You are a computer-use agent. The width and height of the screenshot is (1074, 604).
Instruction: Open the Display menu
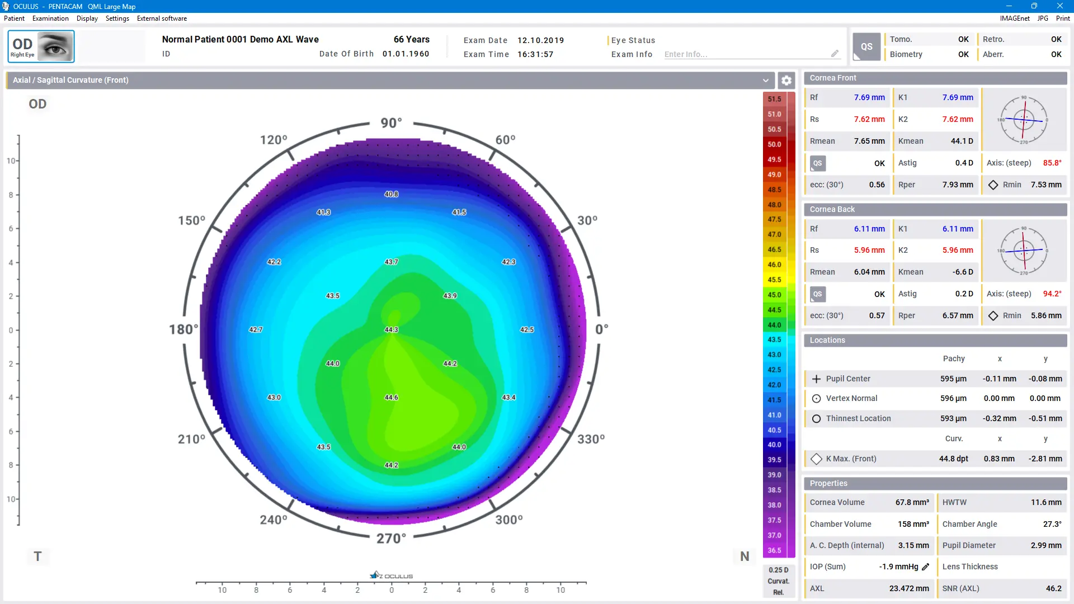click(x=87, y=18)
